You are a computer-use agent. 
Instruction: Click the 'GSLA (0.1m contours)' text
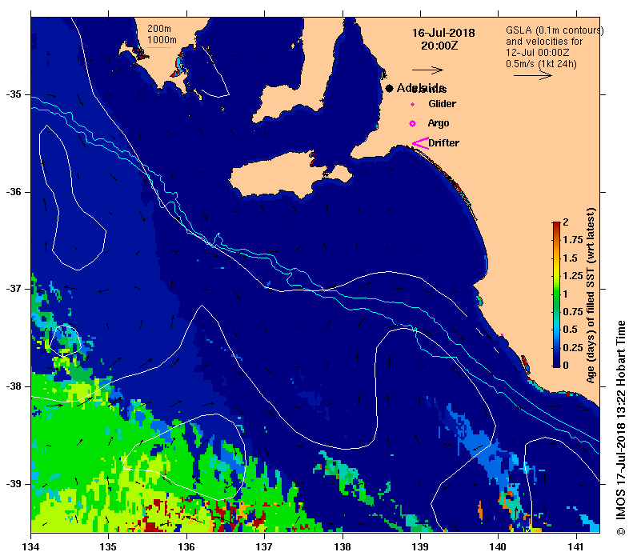(x=555, y=30)
